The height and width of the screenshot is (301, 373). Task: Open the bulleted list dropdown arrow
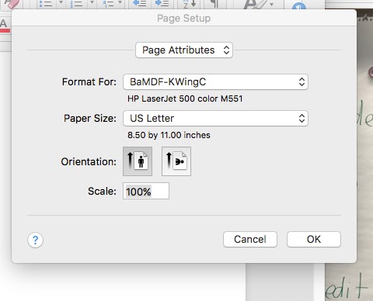tap(61, 2)
